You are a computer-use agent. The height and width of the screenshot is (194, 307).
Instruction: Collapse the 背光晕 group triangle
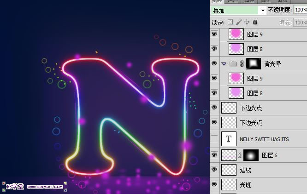(224, 64)
